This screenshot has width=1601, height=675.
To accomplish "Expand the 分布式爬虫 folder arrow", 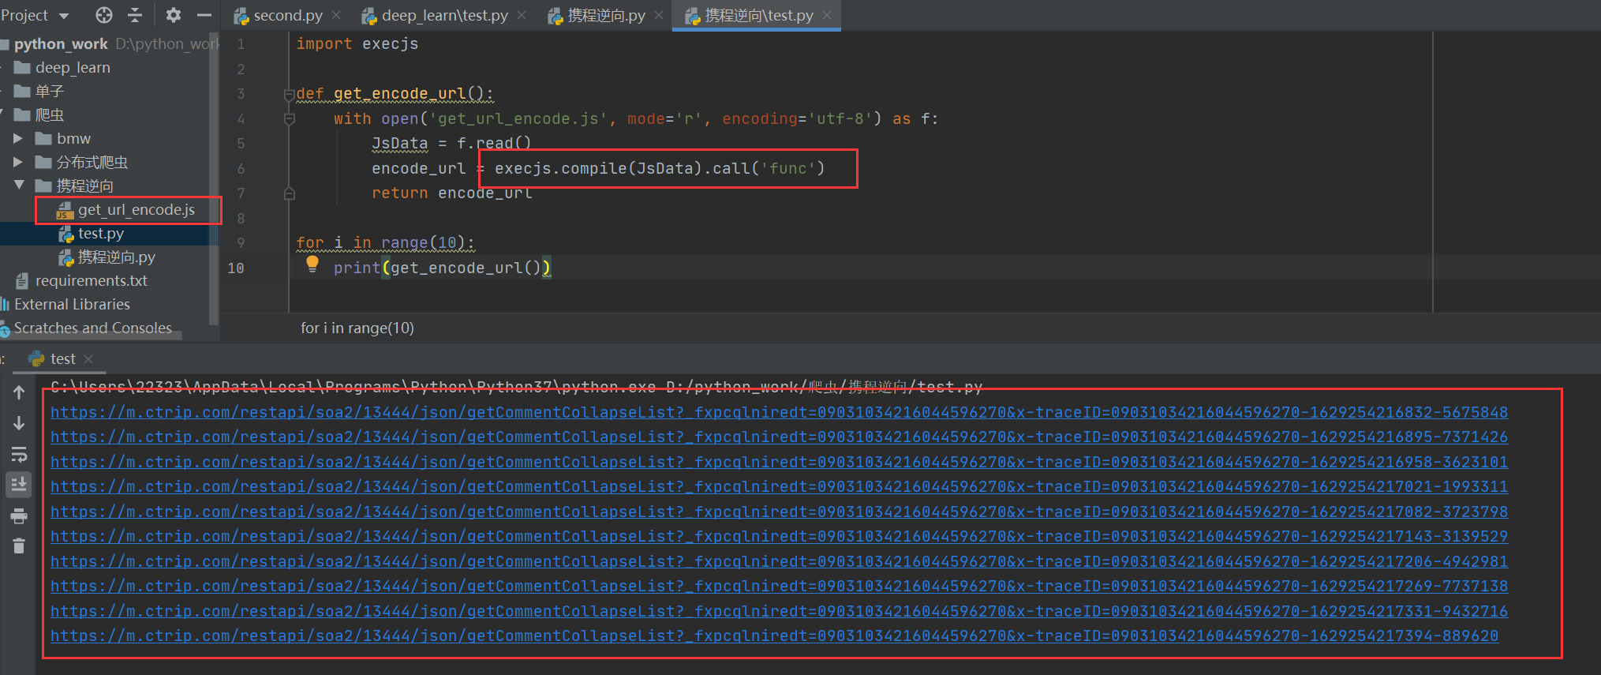I will pos(18,163).
